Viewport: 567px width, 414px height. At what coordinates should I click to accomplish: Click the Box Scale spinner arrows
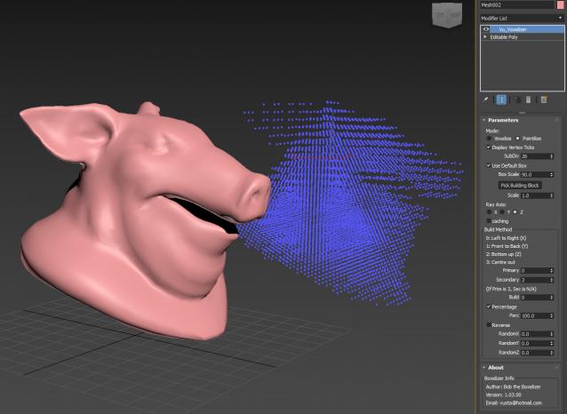coord(552,174)
